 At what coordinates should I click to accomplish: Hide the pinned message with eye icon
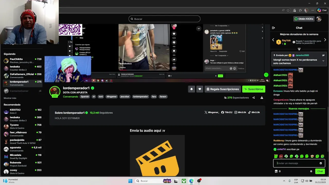point(323,55)
